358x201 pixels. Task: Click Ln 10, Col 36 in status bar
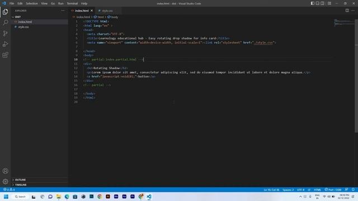pos(271,190)
